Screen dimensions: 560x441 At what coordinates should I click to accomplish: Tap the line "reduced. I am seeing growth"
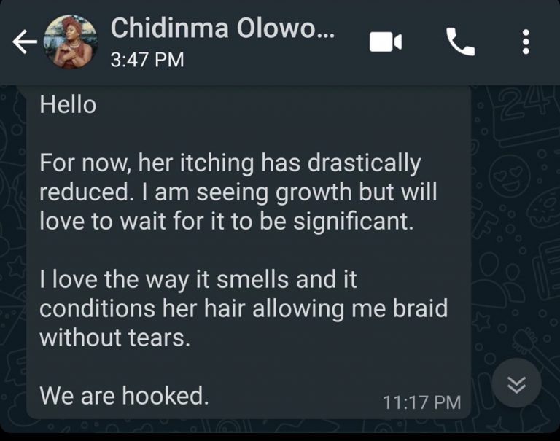point(238,192)
